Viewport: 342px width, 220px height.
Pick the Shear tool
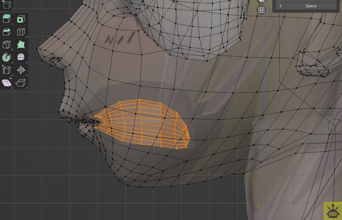point(7,83)
